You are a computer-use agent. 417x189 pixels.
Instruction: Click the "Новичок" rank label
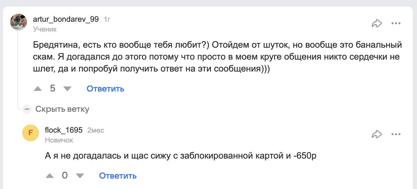(x=59, y=140)
